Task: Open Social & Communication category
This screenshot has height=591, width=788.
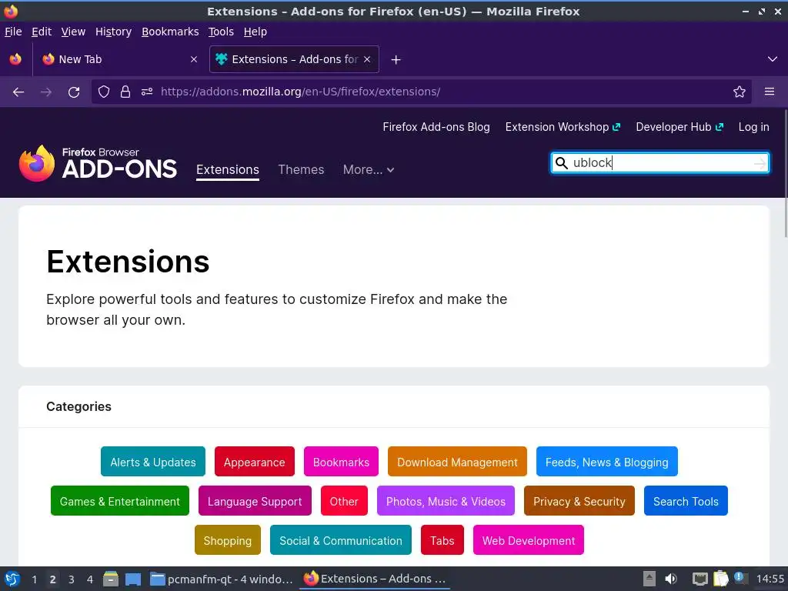Action: (341, 540)
